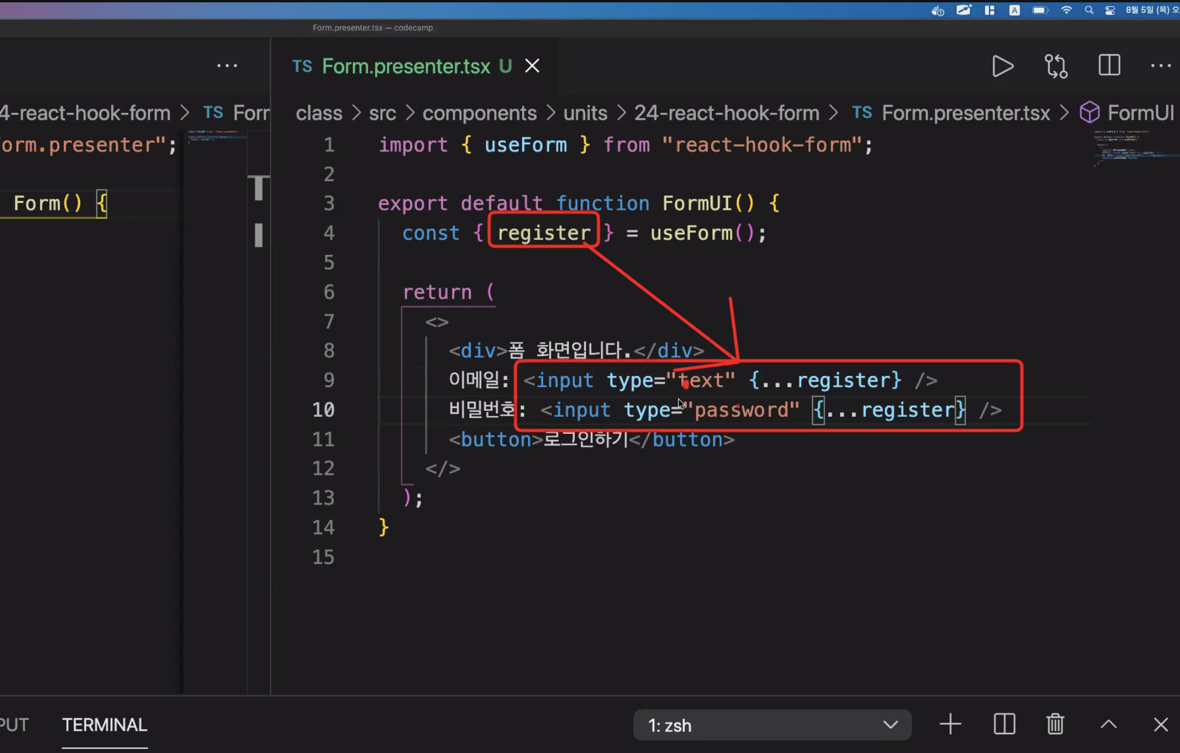This screenshot has height=753, width=1180.
Task: Close the terminal panel
Action: (x=1160, y=724)
